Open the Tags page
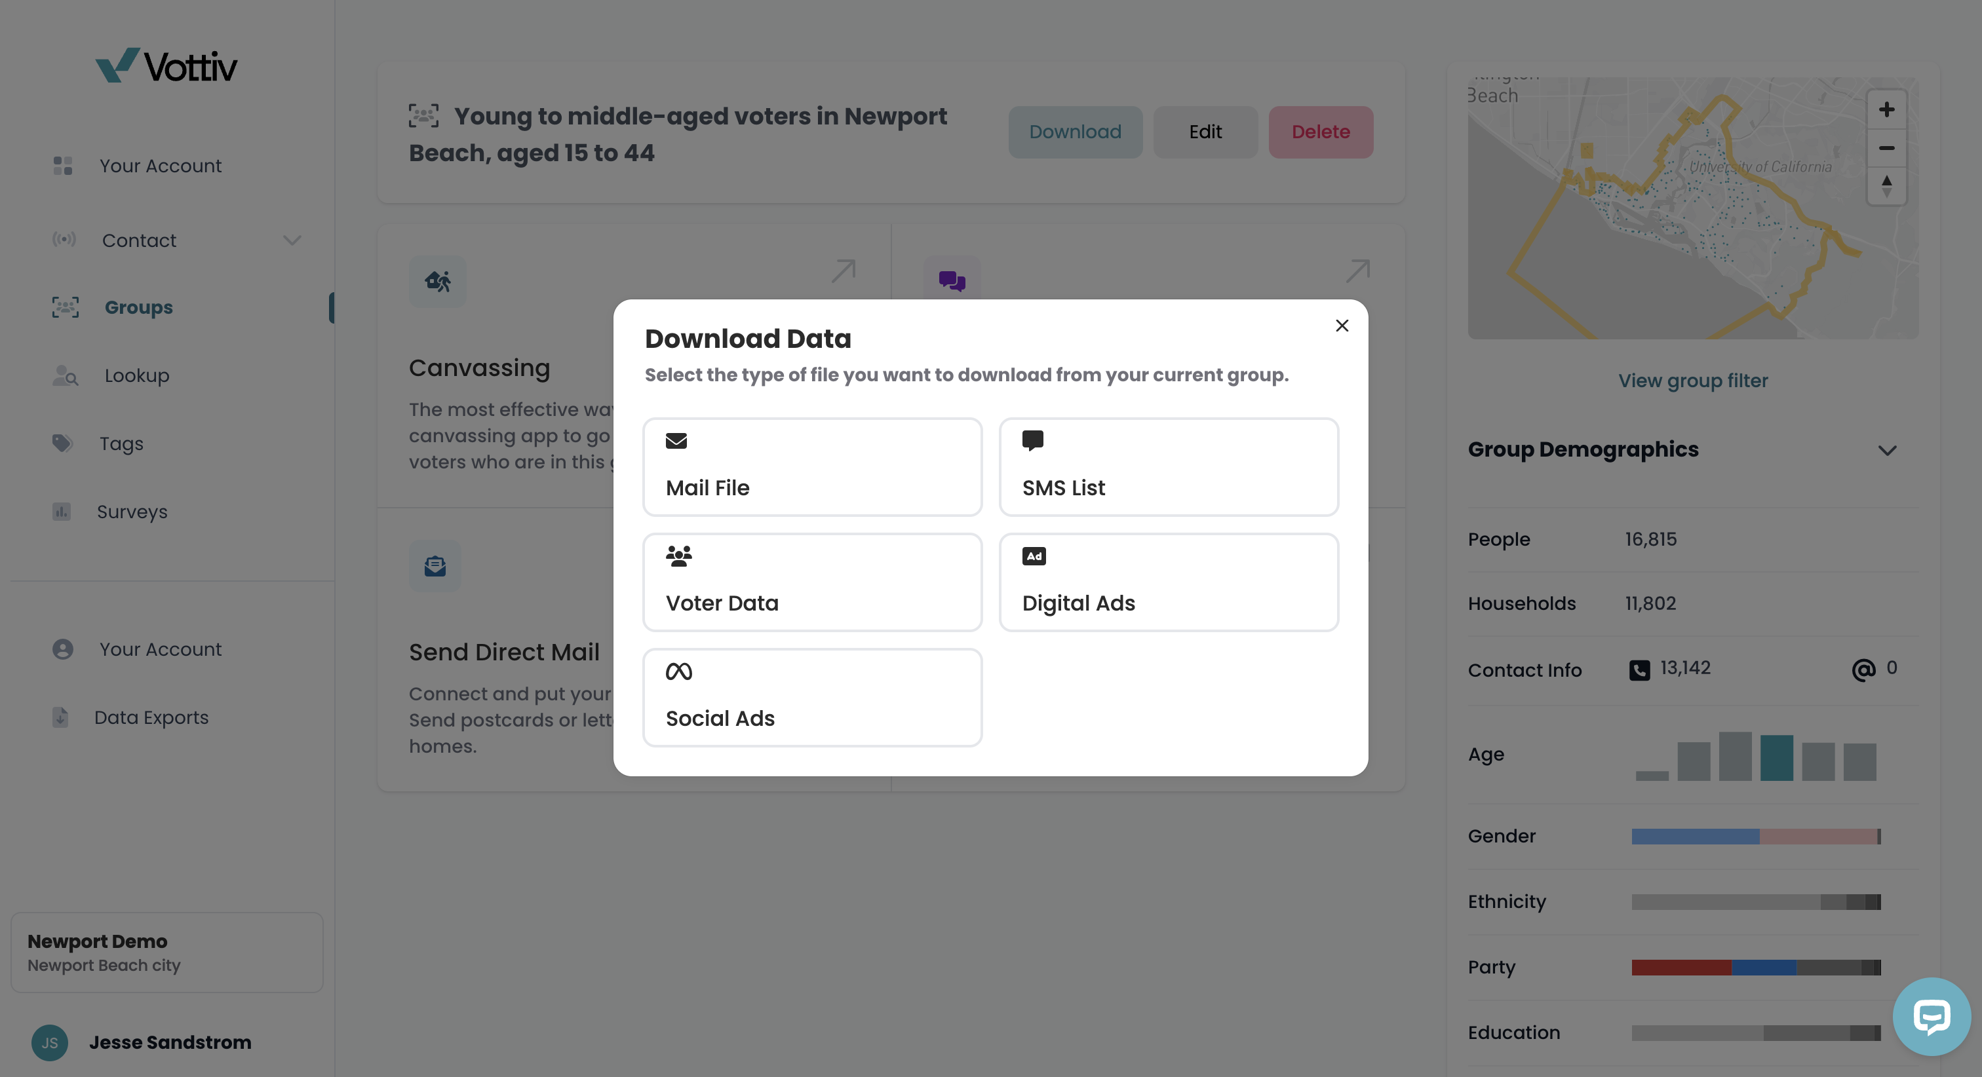This screenshot has height=1077, width=1982. pyautogui.click(x=121, y=443)
